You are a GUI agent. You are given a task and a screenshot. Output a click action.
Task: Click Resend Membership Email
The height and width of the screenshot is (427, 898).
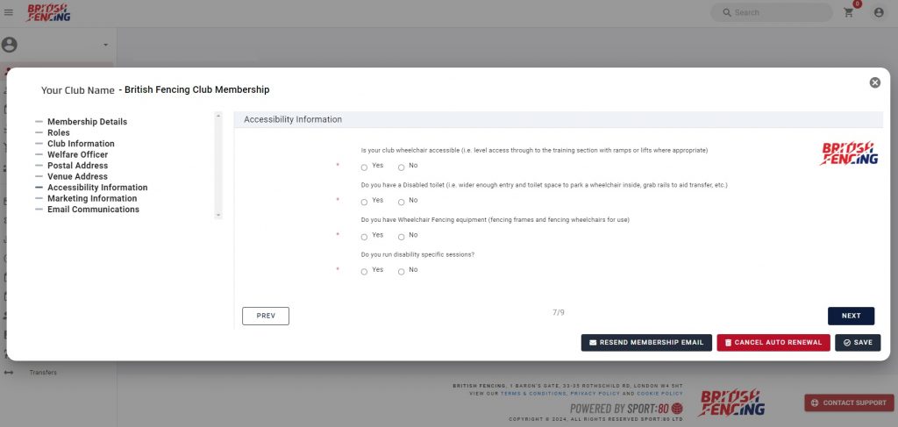[x=645, y=343]
